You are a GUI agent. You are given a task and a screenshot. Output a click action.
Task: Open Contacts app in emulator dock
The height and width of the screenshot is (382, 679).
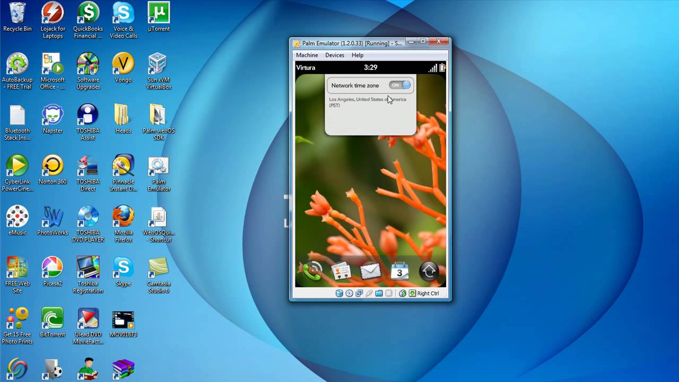(341, 271)
